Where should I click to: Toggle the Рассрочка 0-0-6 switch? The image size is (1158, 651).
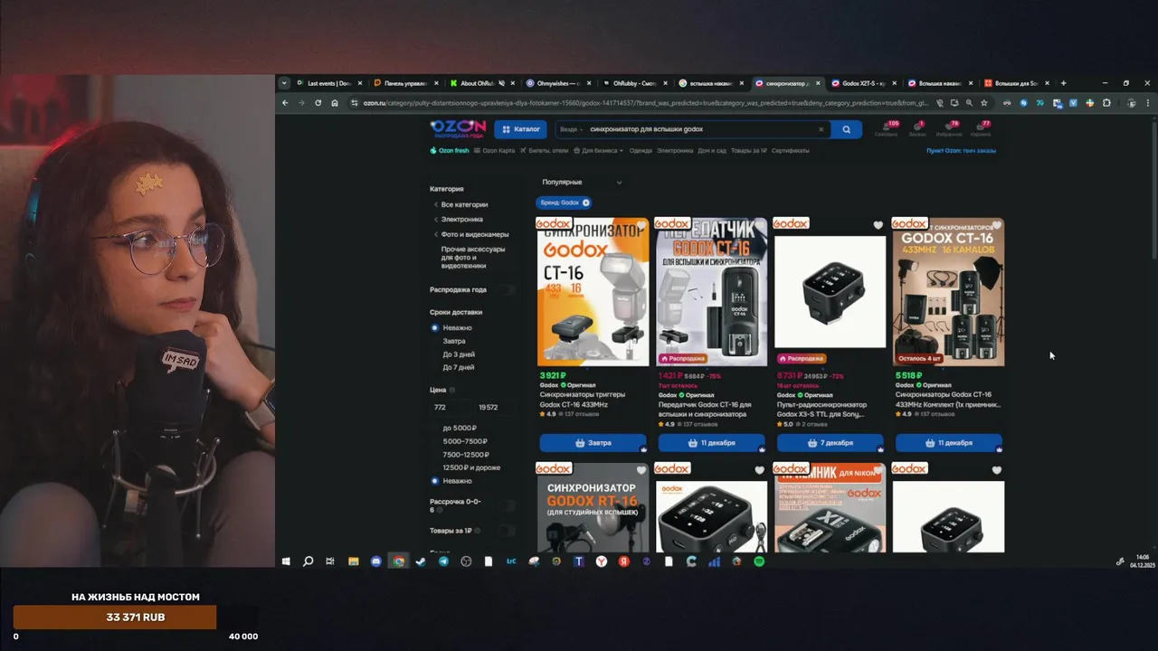click(508, 505)
